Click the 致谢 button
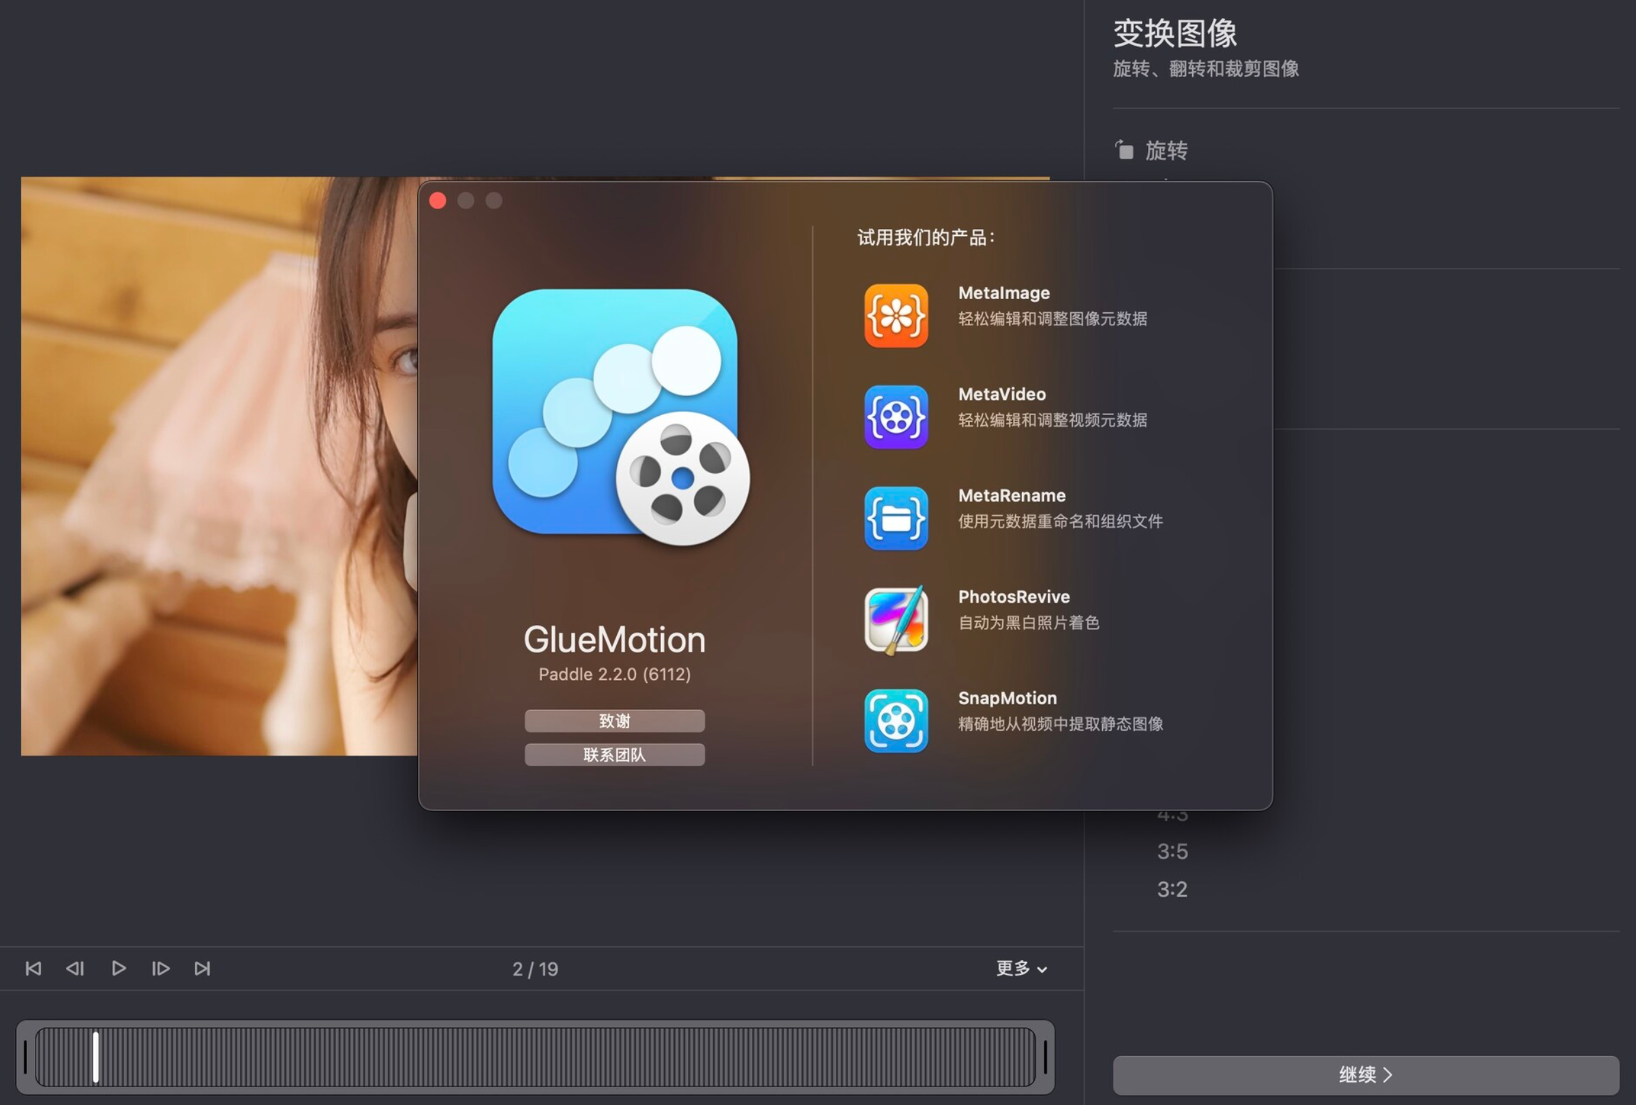This screenshot has width=1636, height=1105. (x=615, y=721)
